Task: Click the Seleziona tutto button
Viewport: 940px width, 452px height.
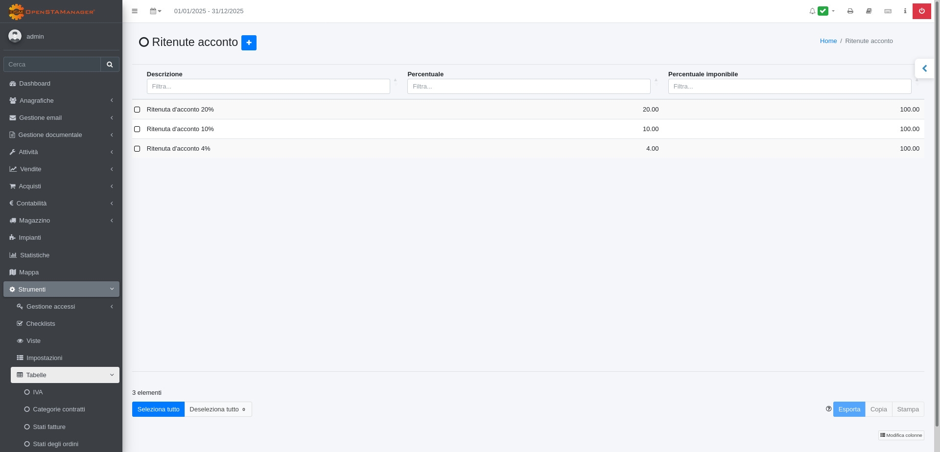Action: pos(158,409)
